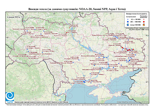Click the 200 — 1000 МВт legend label

[136, 22]
